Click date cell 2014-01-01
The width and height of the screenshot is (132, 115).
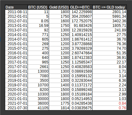(16, 35)
